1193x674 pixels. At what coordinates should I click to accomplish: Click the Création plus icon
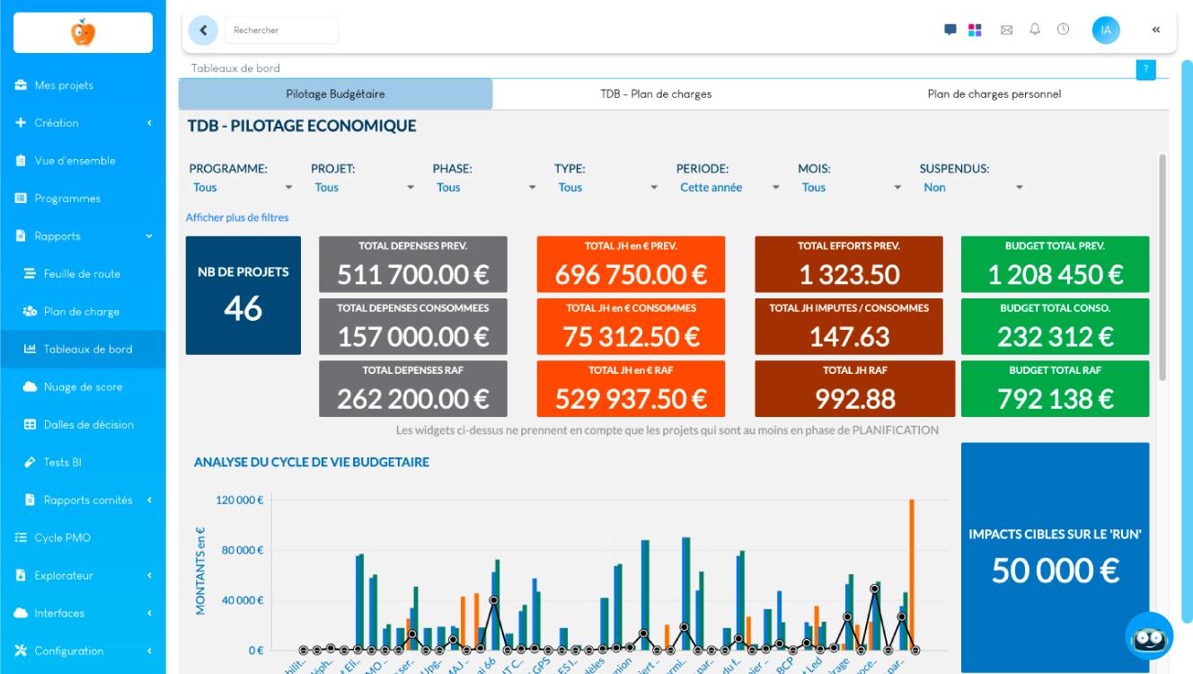click(22, 123)
